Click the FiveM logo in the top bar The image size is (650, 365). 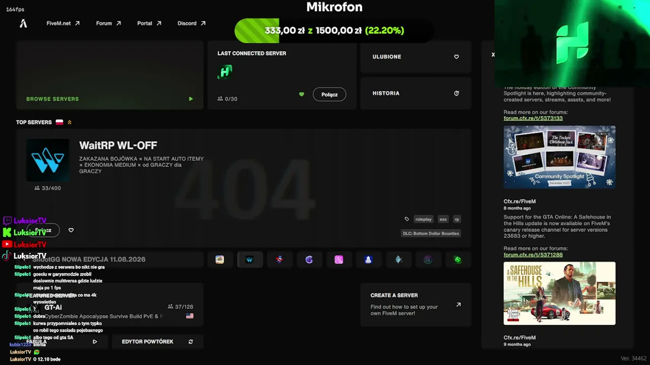(x=23, y=23)
